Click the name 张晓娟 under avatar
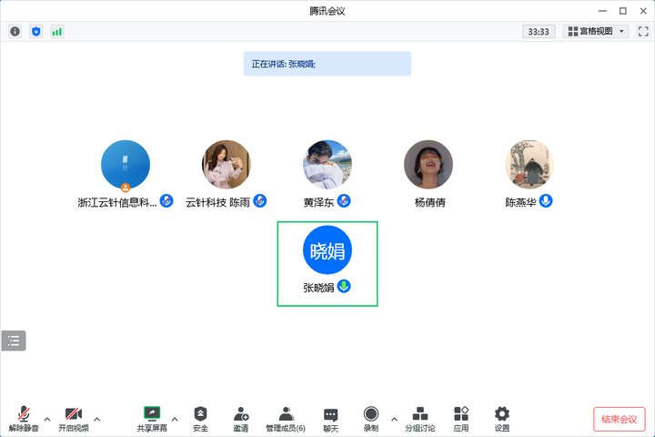655x437 pixels. tap(318, 288)
